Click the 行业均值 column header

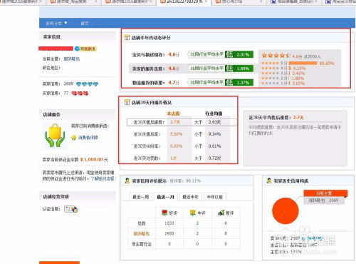point(214,113)
